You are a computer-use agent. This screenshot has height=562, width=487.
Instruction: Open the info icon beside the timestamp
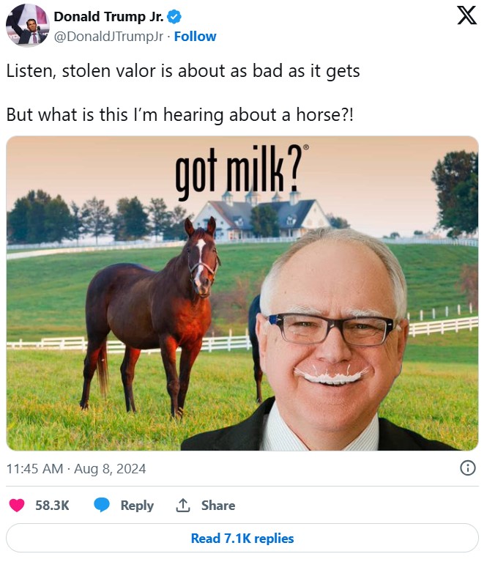coord(468,468)
